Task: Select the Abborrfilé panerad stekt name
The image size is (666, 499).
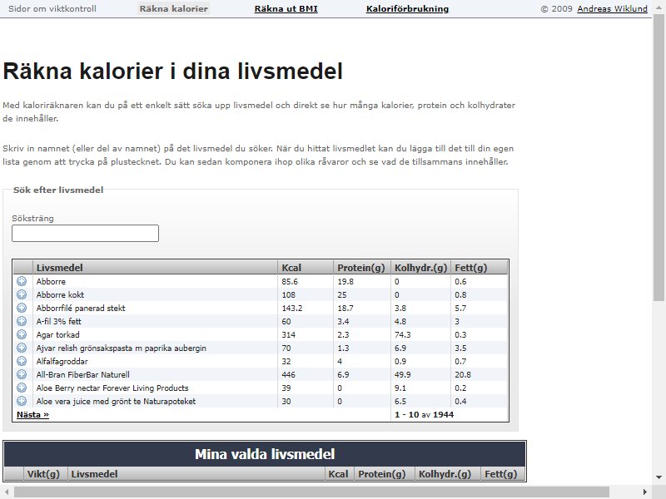Action: tap(81, 308)
